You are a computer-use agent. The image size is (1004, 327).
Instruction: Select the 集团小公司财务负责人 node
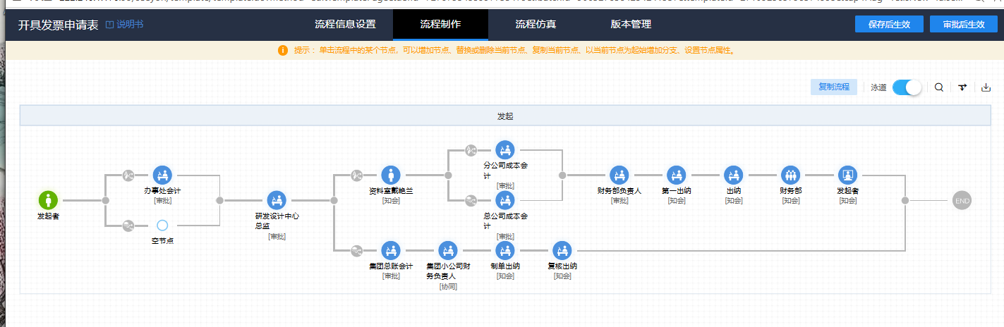(x=448, y=251)
